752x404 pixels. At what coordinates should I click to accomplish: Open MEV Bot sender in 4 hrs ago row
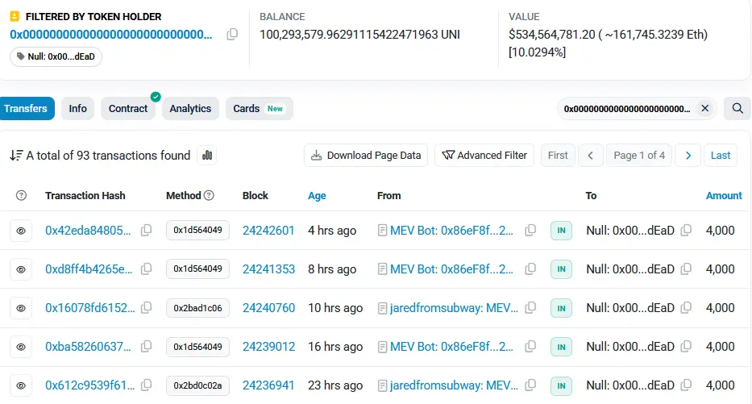[x=452, y=231]
